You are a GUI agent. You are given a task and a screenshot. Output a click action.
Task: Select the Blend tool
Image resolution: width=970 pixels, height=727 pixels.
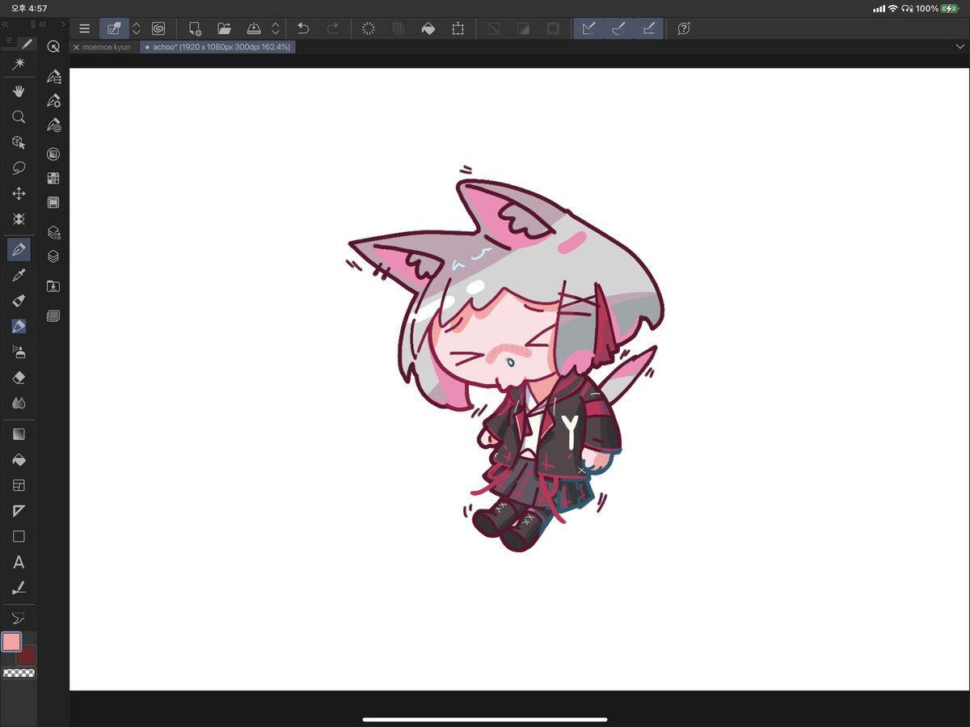(x=19, y=402)
